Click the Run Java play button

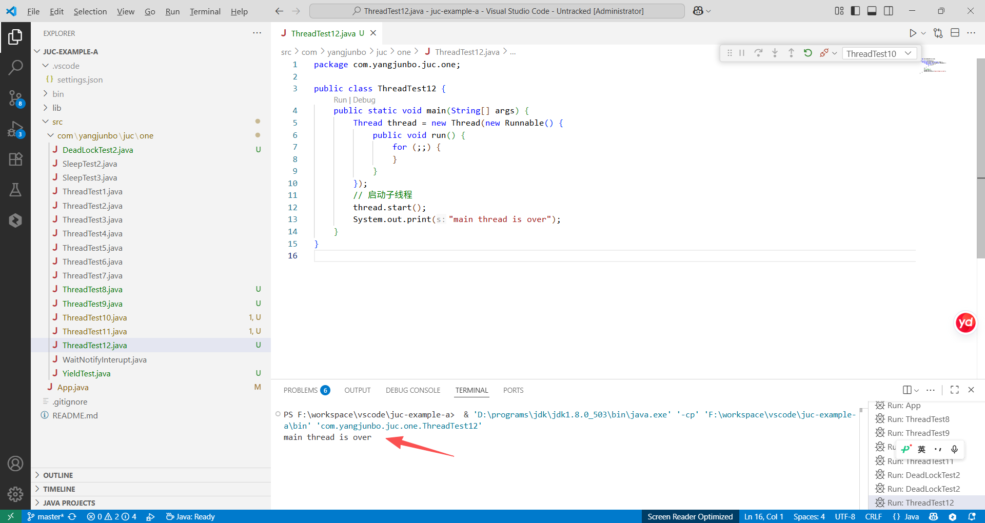click(x=913, y=33)
